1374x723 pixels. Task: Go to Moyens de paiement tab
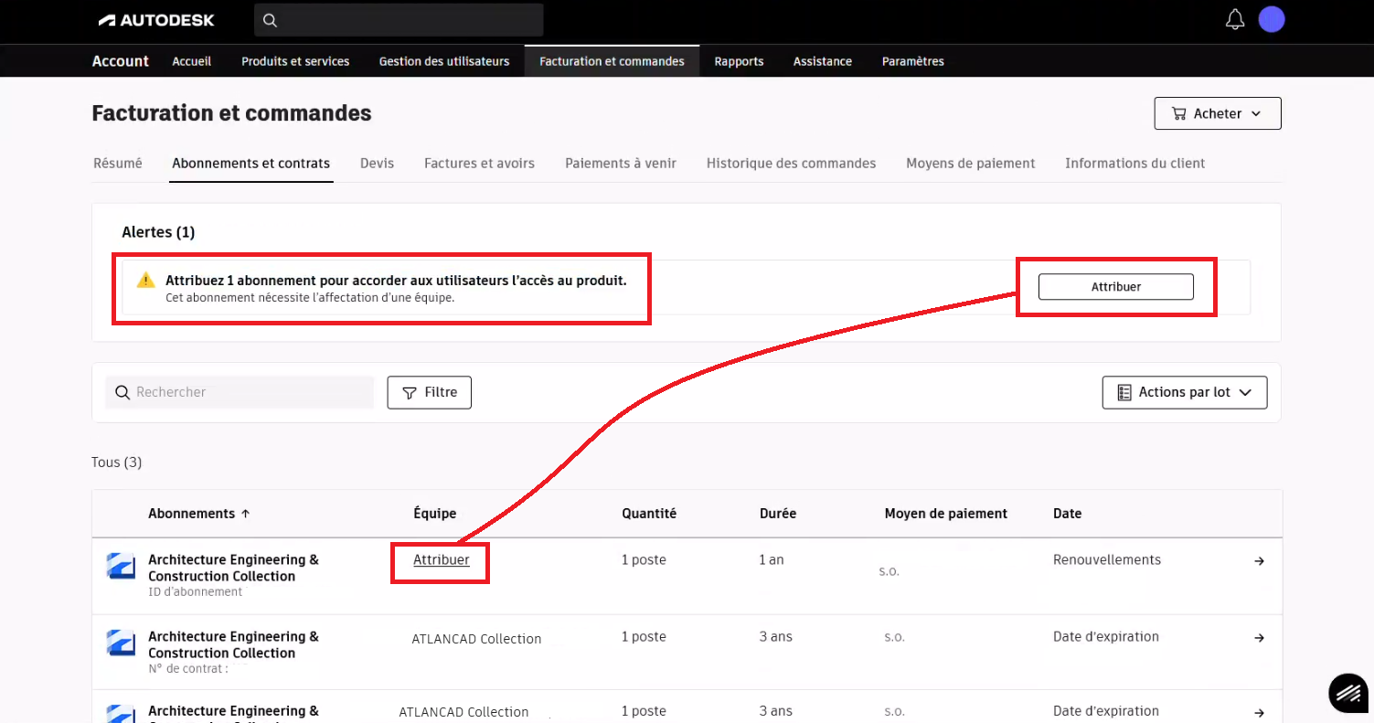970,164
